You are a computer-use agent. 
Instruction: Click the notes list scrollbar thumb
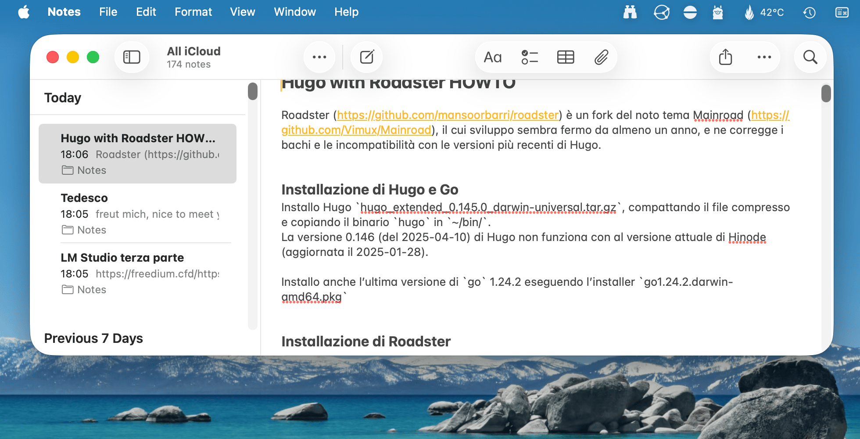pos(253,91)
